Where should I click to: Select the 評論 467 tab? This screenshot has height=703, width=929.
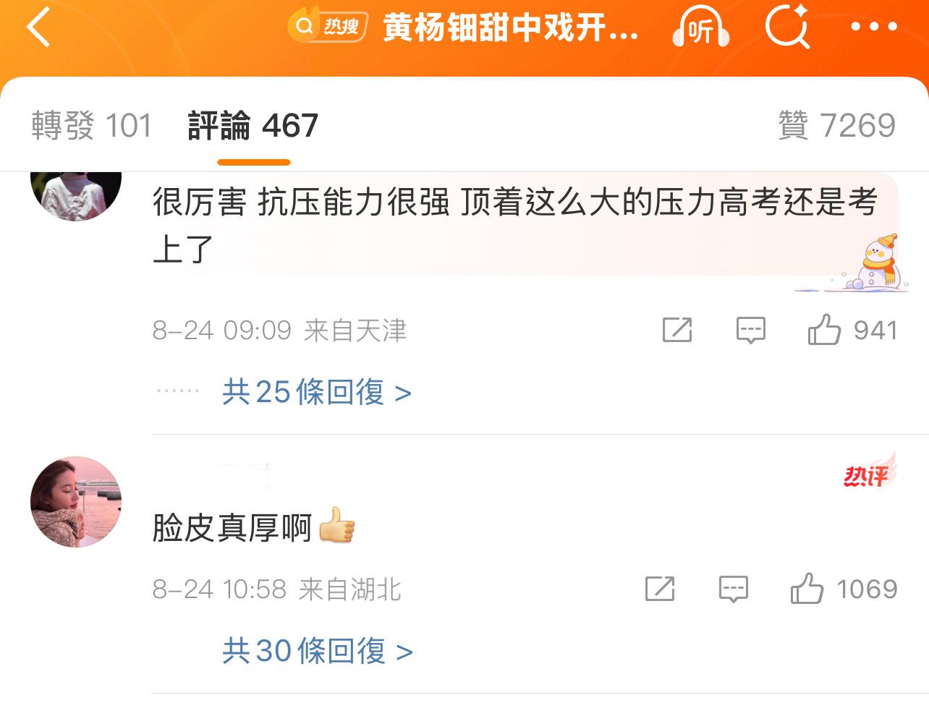(x=253, y=126)
